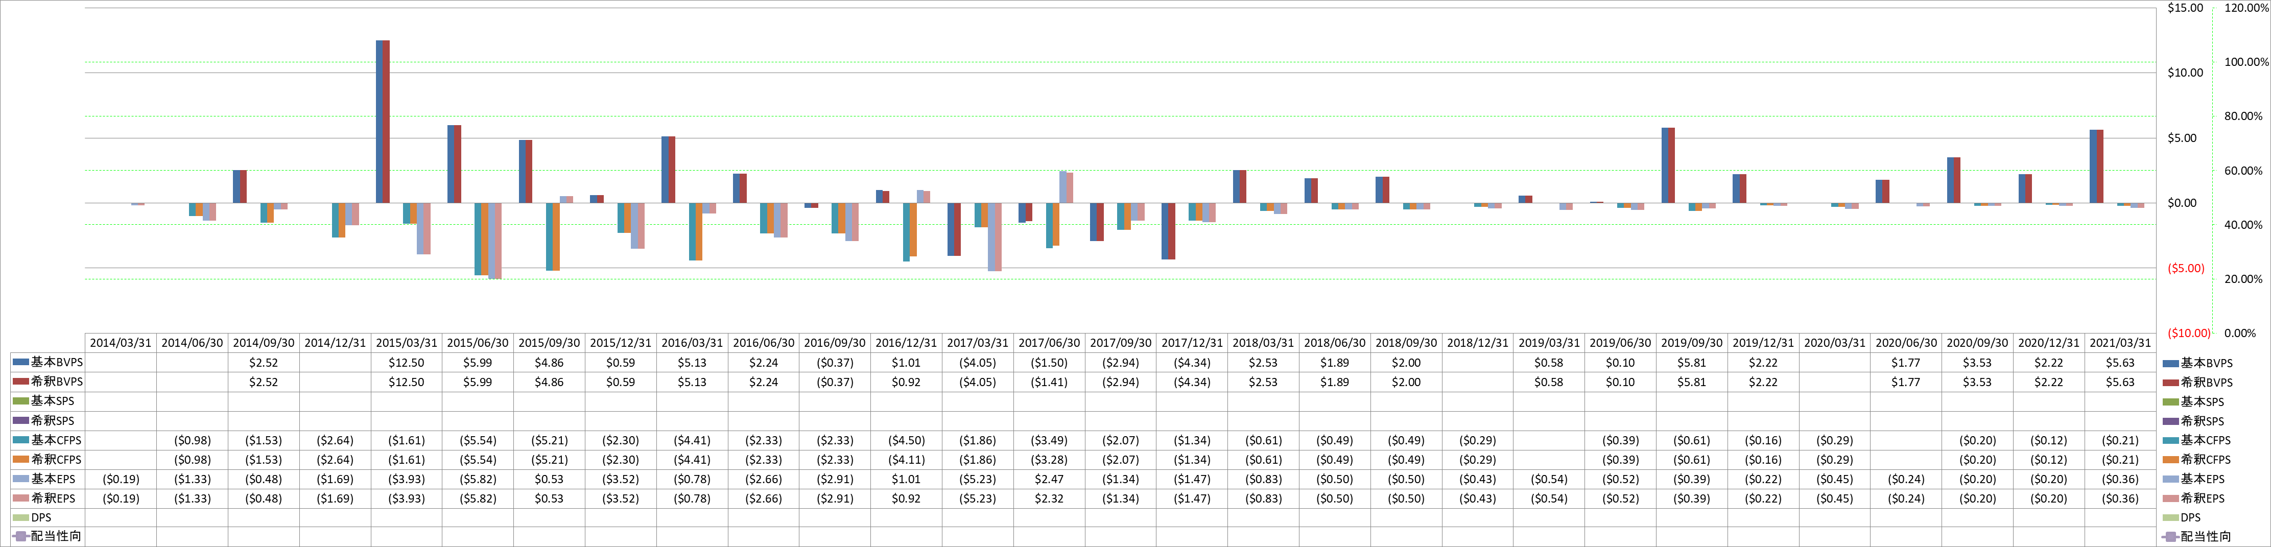Click the 基本BVPS color swatch in the right legend
The image size is (2271, 547).
pos(2170,363)
